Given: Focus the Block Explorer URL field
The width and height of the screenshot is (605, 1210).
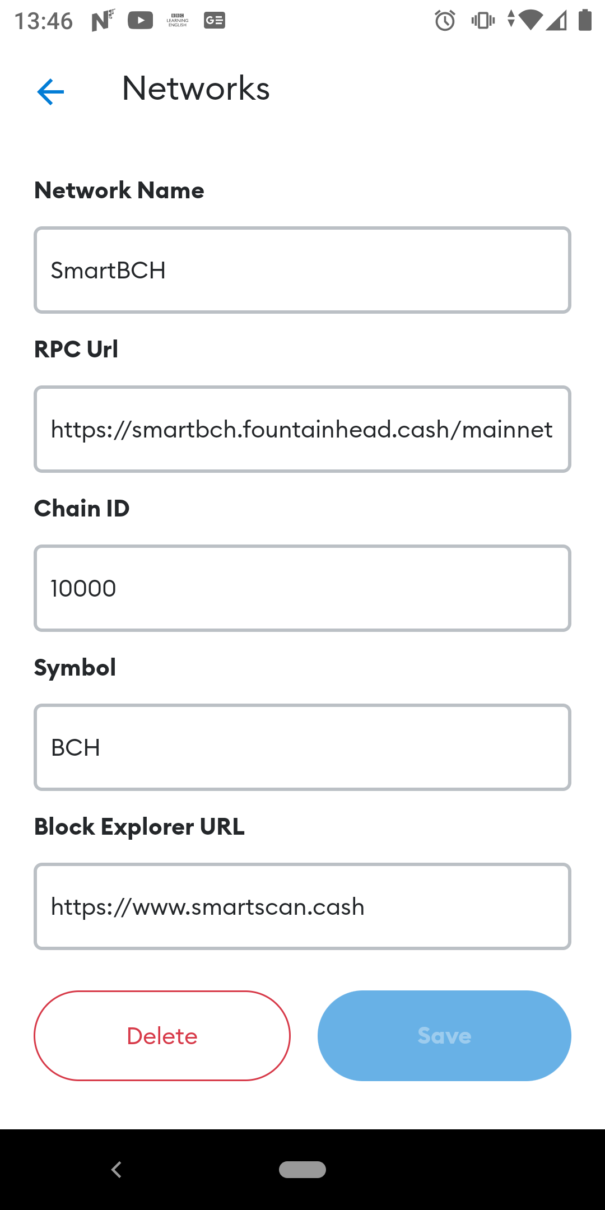Looking at the screenshot, I should point(302,906).
